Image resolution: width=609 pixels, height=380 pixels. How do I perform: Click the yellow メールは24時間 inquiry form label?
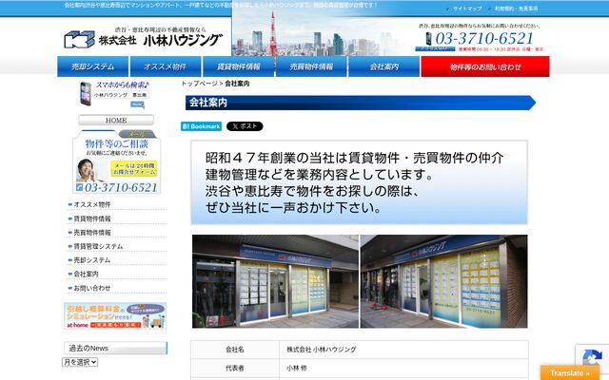click(x=134, y=169)
